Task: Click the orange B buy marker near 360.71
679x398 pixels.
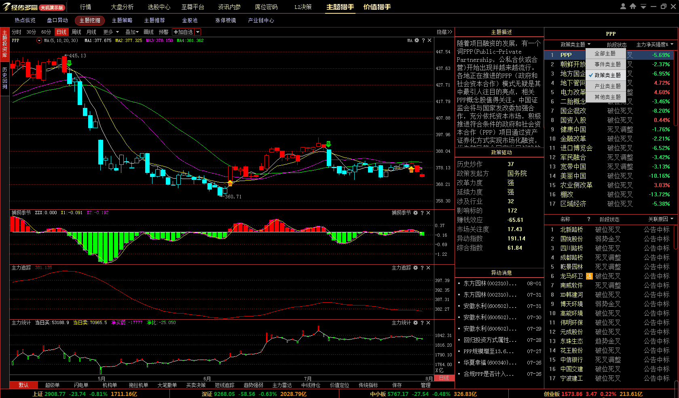Action: coord(230,183)
